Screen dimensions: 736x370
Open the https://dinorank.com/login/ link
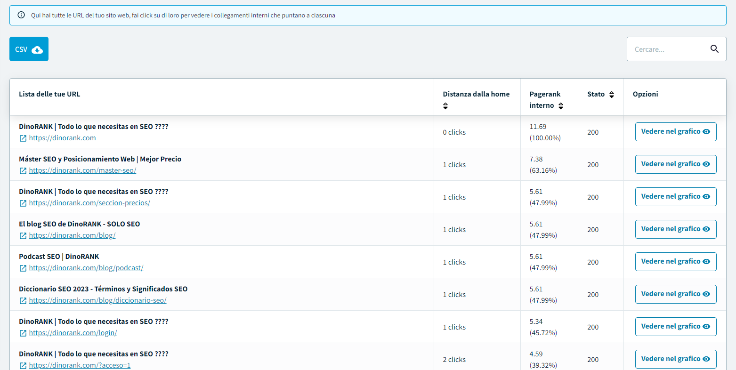pyautogui.click(x=73, y=333)
